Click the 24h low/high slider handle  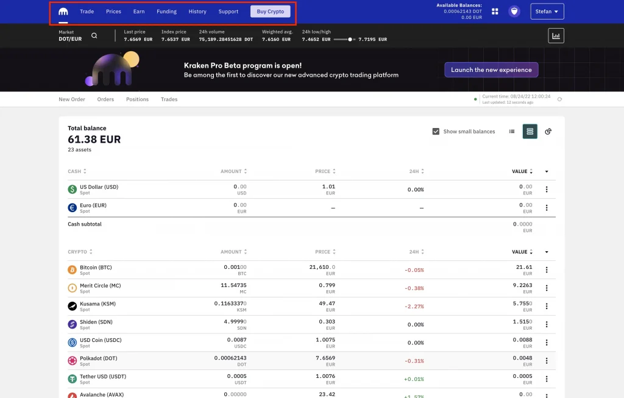(350, 39)
